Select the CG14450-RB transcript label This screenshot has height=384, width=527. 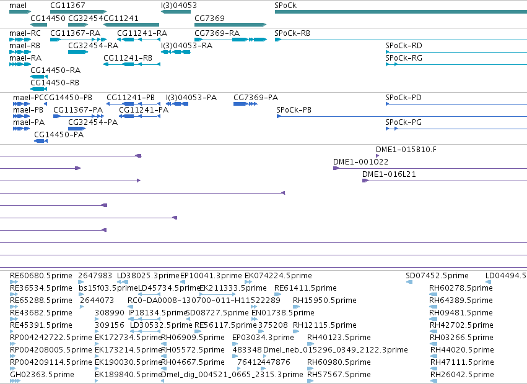click(54, 83)
